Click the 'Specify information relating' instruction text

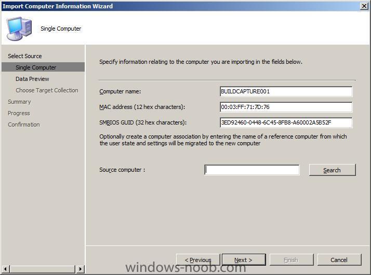[x=201, y=62]
